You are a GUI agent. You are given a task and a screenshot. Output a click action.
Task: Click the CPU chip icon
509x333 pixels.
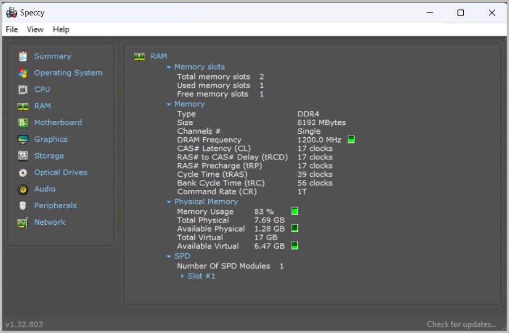23,89
